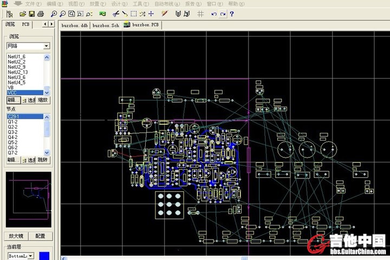This screenshot has height=260, width=390.
Task: Open the 工具 (Tools) menu
Action: (x=141, y=4)
